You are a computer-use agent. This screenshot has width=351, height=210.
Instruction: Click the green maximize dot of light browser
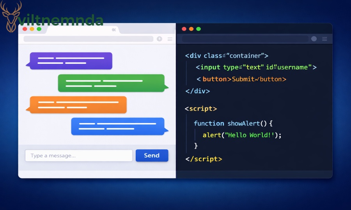pyautogui.click(x=39, y=29)
